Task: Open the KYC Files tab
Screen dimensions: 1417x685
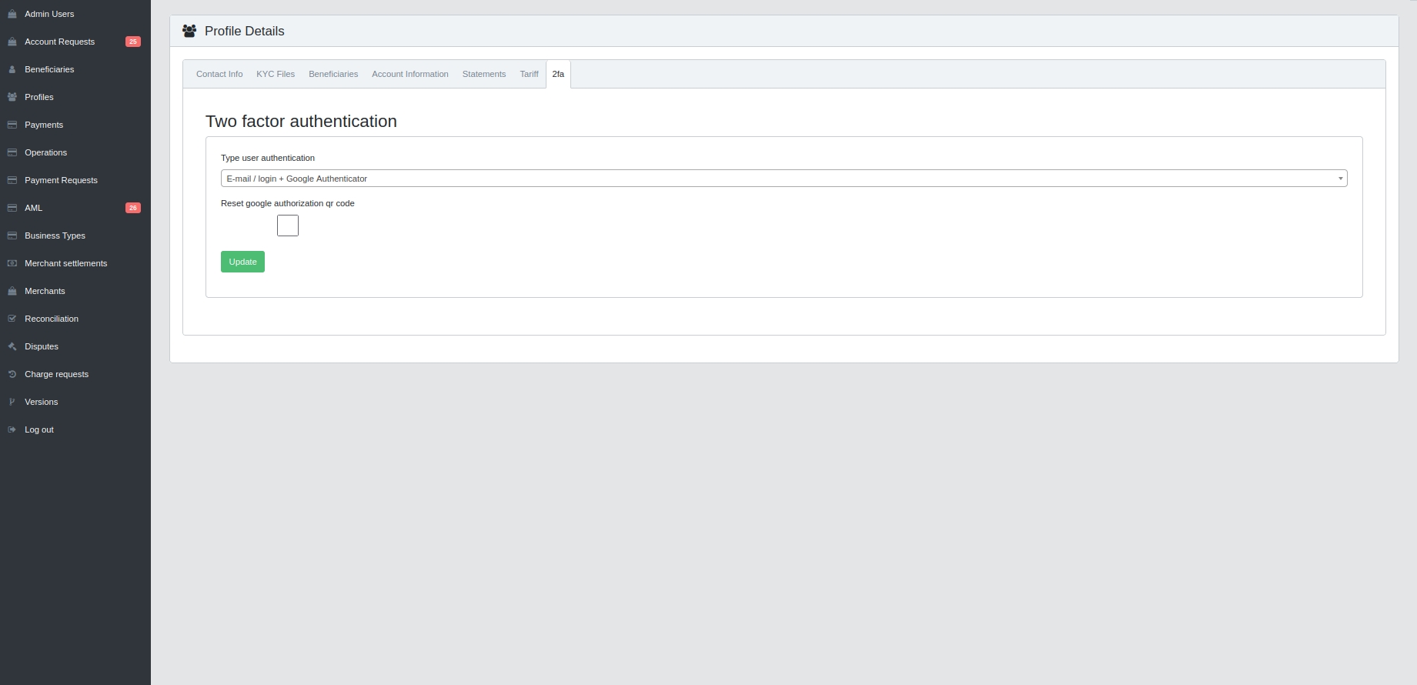Action: tap(276, 75)
